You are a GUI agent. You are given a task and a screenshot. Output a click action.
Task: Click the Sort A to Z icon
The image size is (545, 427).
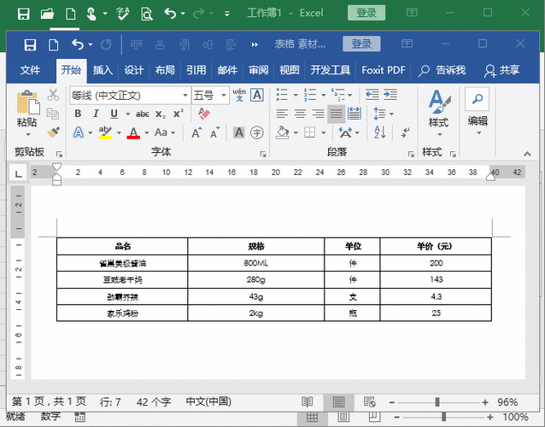380,132
